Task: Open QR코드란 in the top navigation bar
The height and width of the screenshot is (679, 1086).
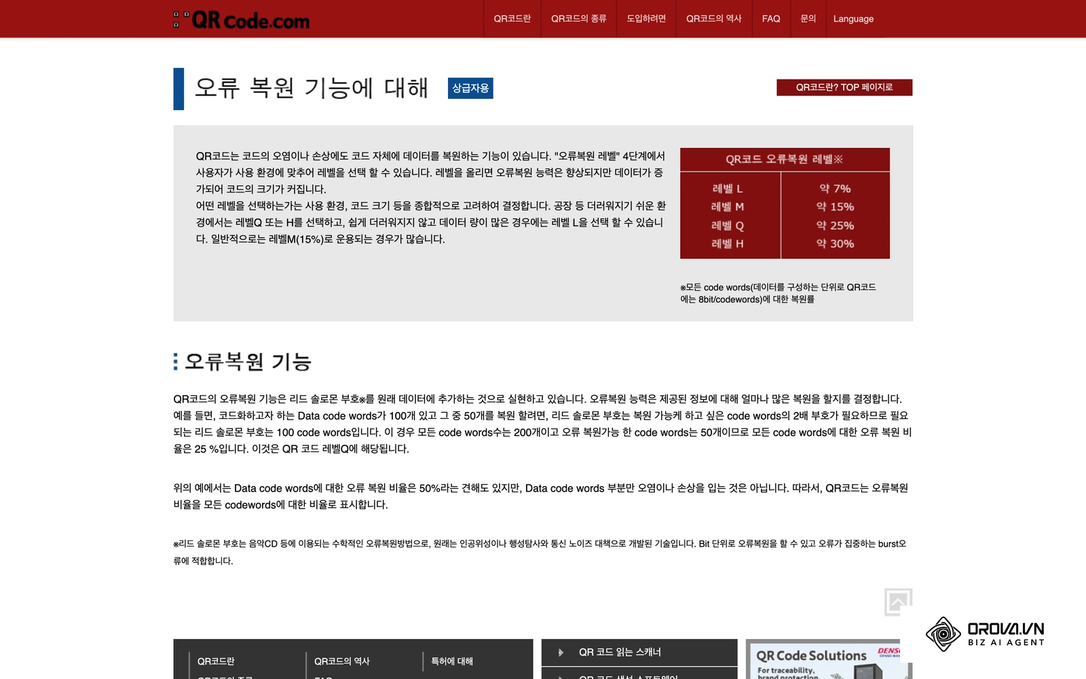Action: pyautogui.click(x=512, y=19)
